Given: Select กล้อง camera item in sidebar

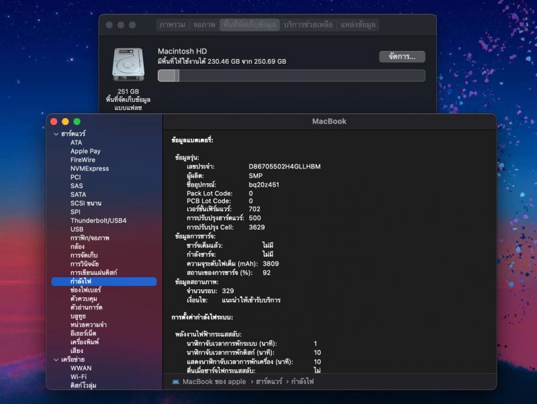Looking at the screenshot, I should (x=77, y=246).
